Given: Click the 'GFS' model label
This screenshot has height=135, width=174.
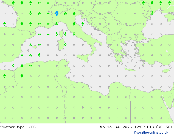Looking at the screenshot, I should [32, 127].
